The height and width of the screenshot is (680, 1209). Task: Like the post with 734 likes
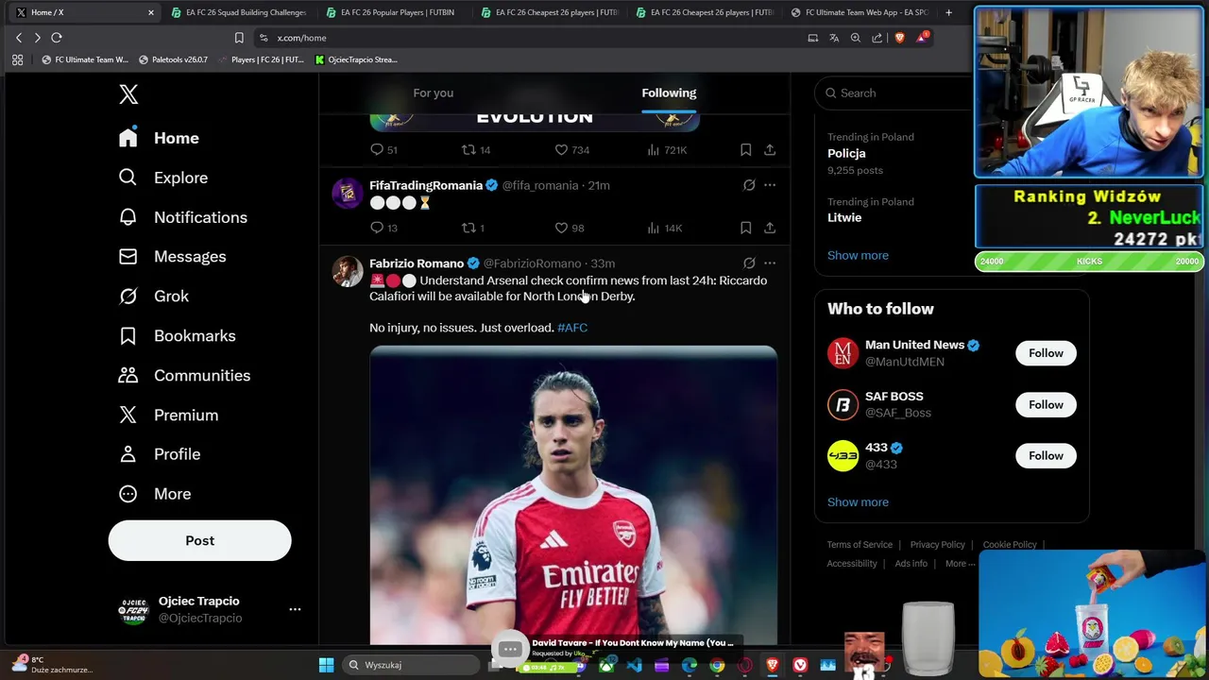pyautogui.click(x=571, y=149)
